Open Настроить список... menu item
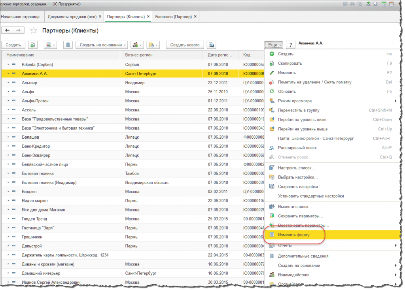The height and width of the screenshot is (290, 405). [x=332, y=168]
